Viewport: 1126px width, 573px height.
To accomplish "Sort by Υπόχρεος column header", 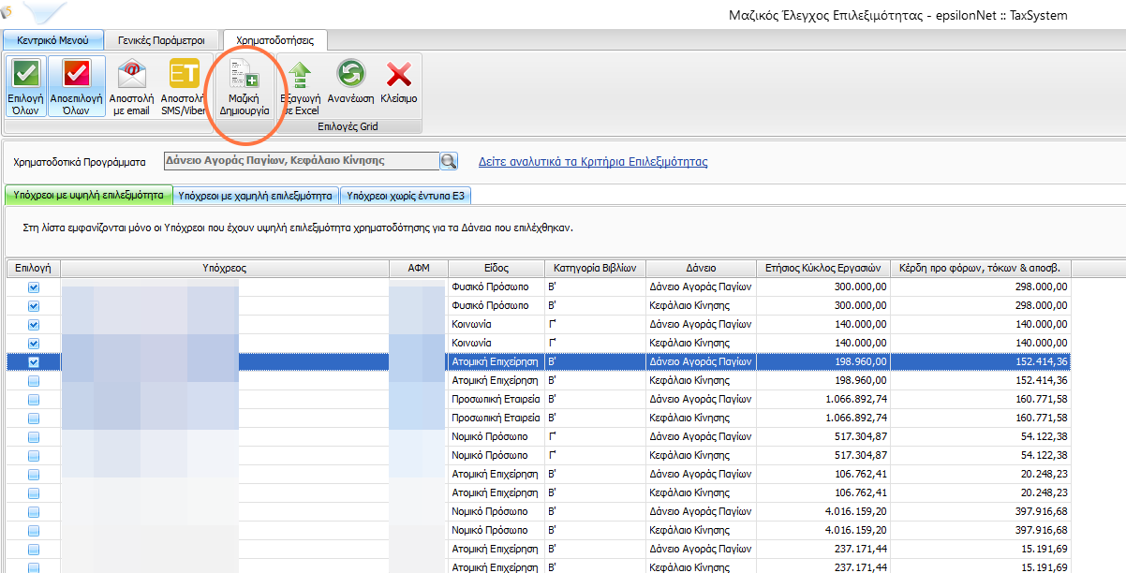I will tap(225, 269).
